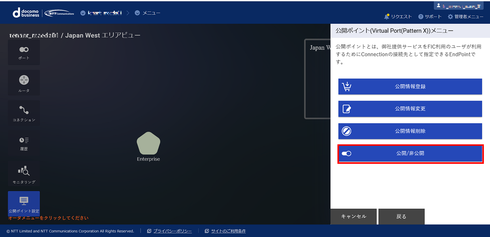The image size is (490, 237).
Task: Click the 公開情報登録 button
Action: pyautogui.click(x=410, y=87)
